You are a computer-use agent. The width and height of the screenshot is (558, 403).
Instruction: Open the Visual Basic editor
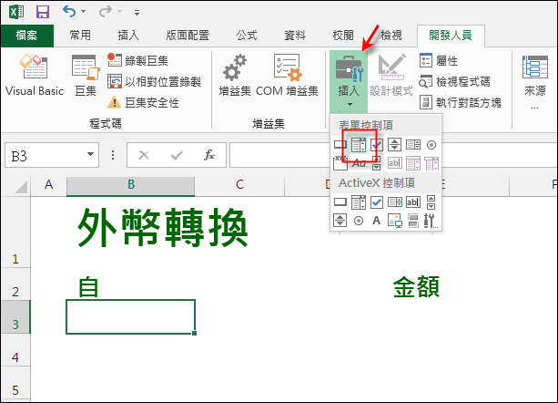point(35,76)
